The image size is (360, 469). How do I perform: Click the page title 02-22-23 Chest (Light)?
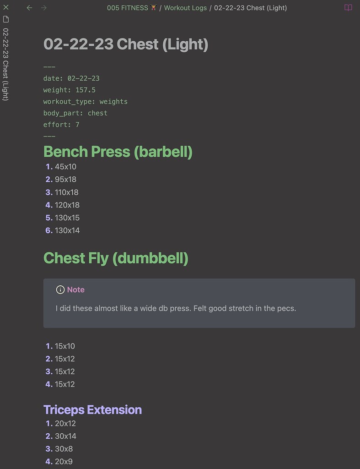[126, 44]
